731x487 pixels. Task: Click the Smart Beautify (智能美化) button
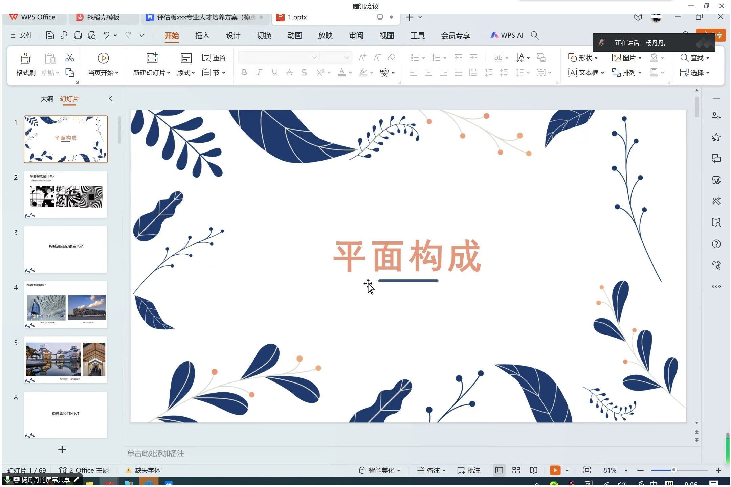(380, 470)
